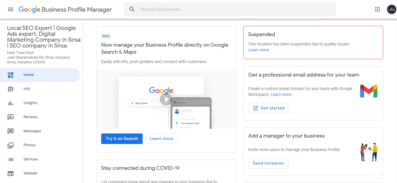Click the New badge label

coord(106,36)
